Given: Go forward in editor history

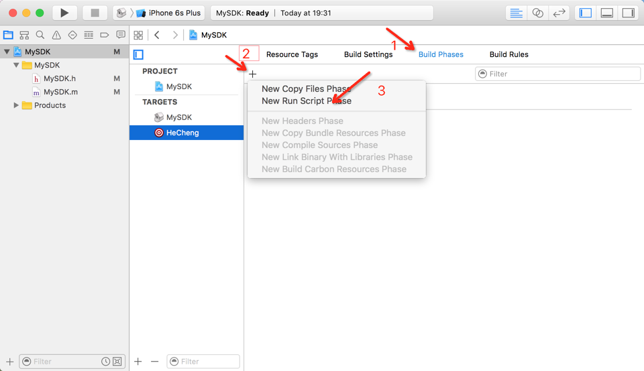Looking at the screenshot, I should (x=175, y=35).
